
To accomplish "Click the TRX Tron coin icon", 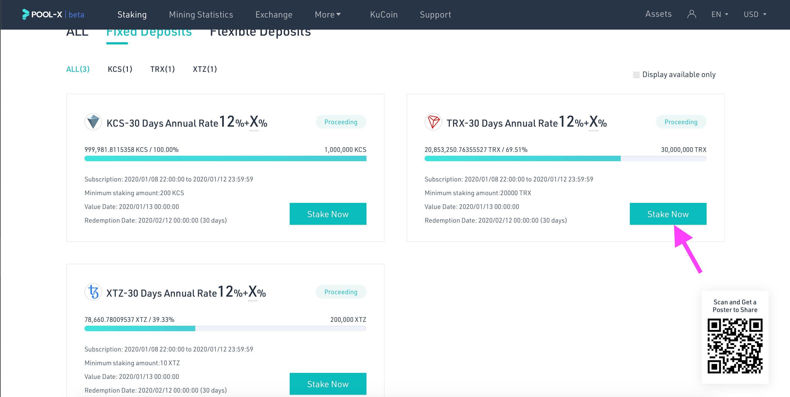I will (433, 122).
